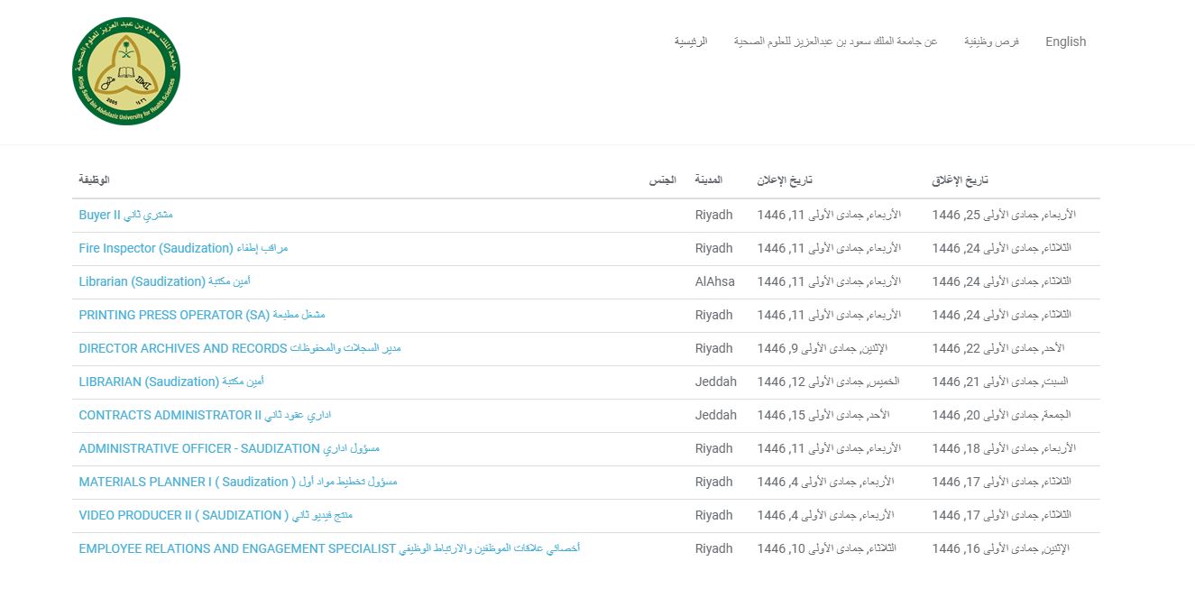Image resolution: width=1195 pixels, height=589 pixels.
Task: Open Fire Inspector (Saudization) job posting
Action: pos(183,248)
